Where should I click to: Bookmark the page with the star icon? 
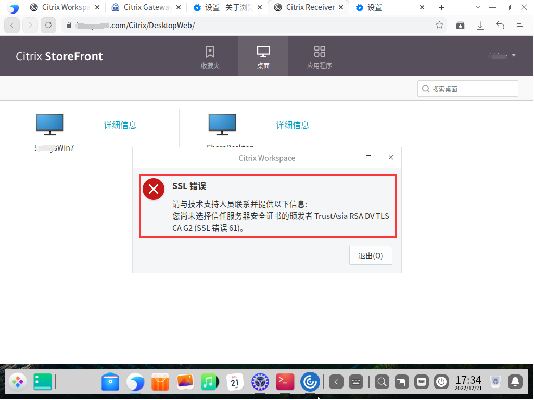439,25
